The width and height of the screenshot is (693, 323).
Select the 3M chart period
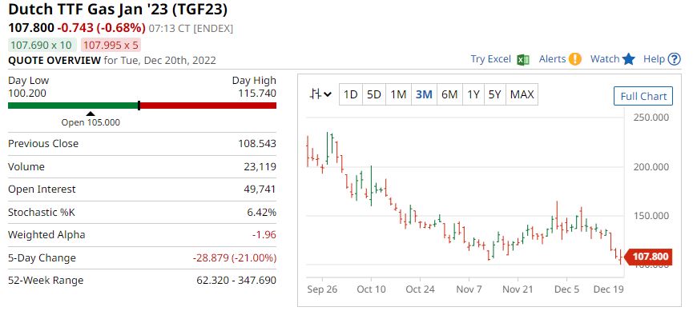tap(424, 94)
